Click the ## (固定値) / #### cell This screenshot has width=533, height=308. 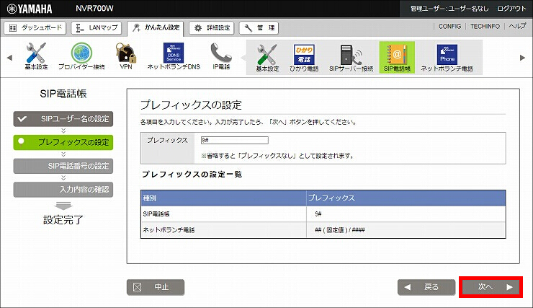click(x=339, y=230)
